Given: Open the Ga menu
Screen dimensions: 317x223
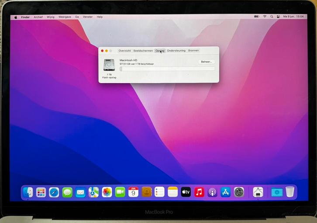Looking at the screenshot, I should point(77,17).
